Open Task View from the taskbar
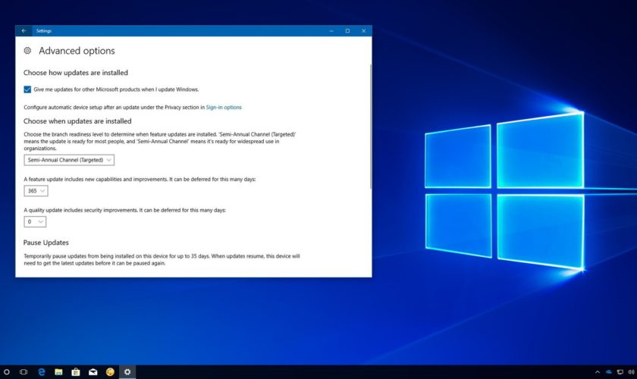Image resolution: width=637 pixels, height=379 pixels. [x=24, y=372]
